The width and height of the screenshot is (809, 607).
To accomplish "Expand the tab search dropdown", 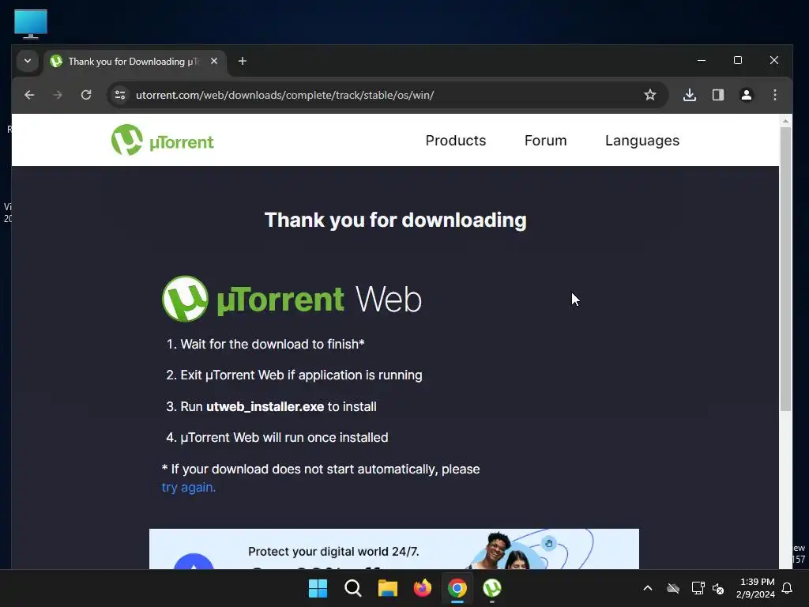I will [x=28, y=61].
